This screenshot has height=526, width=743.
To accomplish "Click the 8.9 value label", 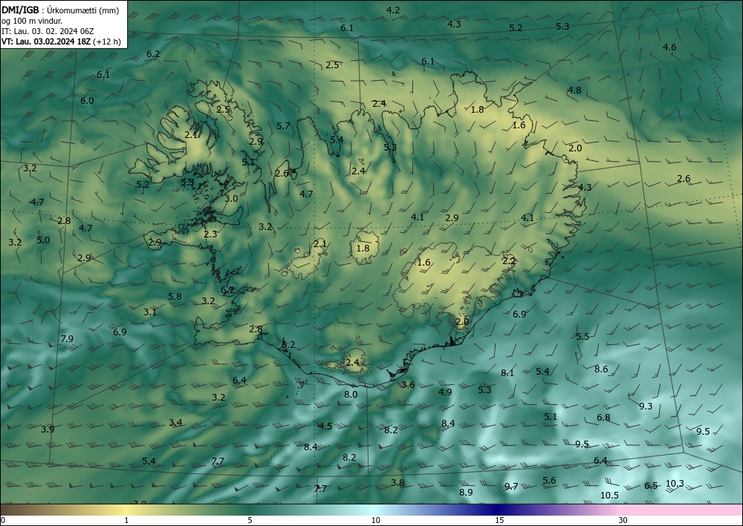I will coord(466,492).
